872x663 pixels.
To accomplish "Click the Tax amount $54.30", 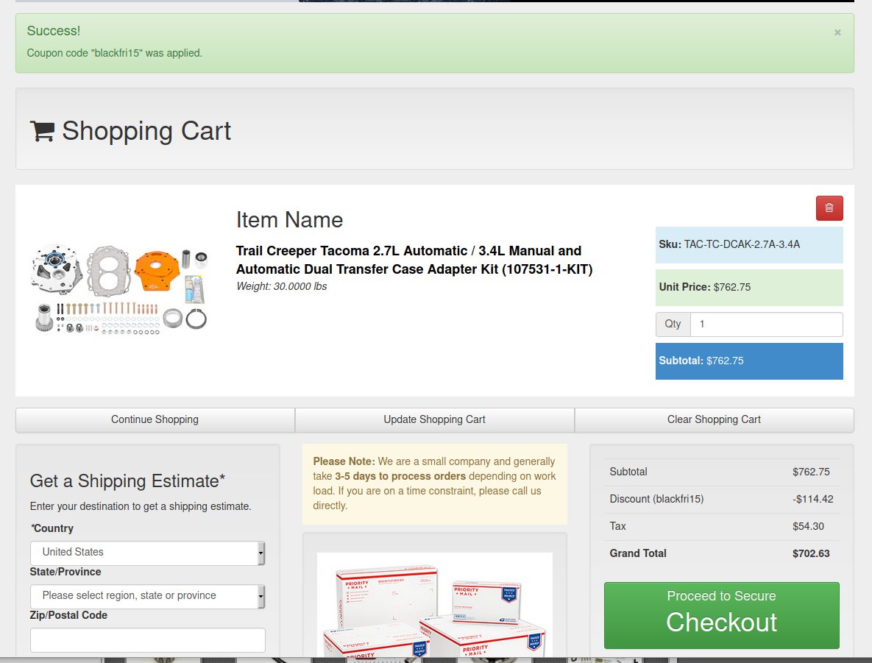I will [808, 526].
